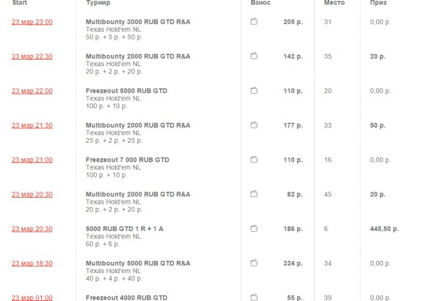Click wallet icon in Freezeout 5000 row
This screenshot has width=426, height=301.
click(x=254, y=91)
